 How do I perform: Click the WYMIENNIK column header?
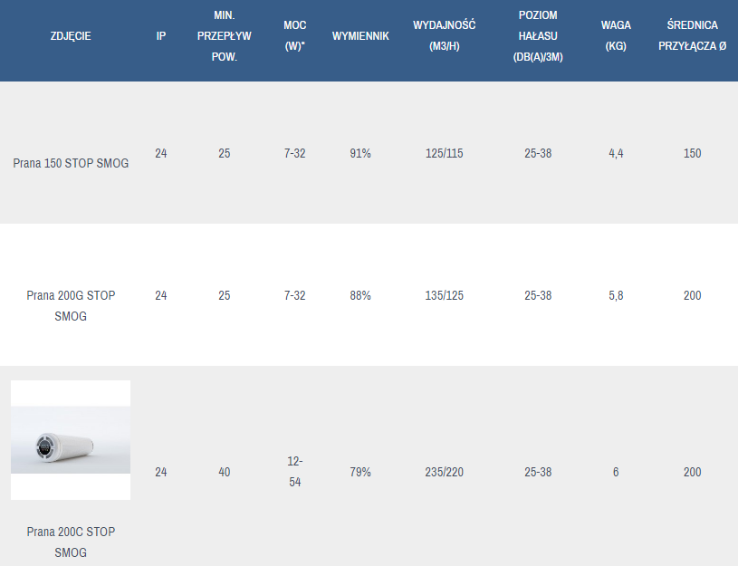pyautogui.click(x=360, y=36)
